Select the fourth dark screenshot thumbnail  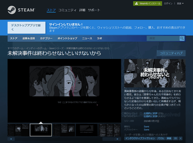click(x=87, y=130)
